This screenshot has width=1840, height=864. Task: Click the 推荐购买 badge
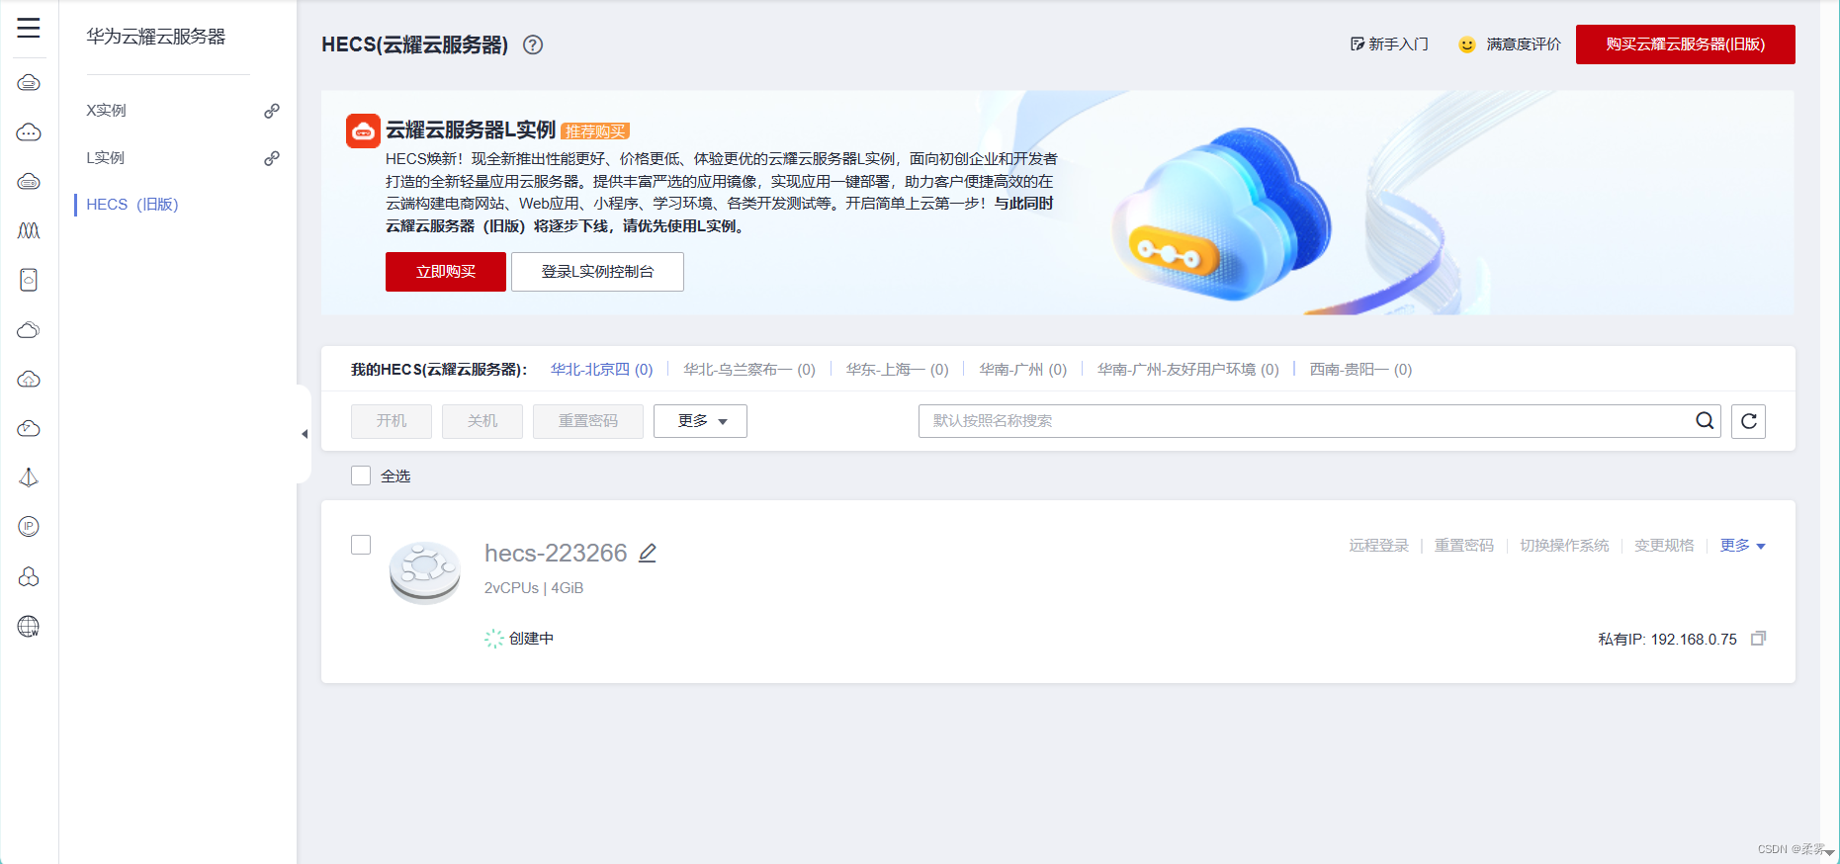[595, 131]
